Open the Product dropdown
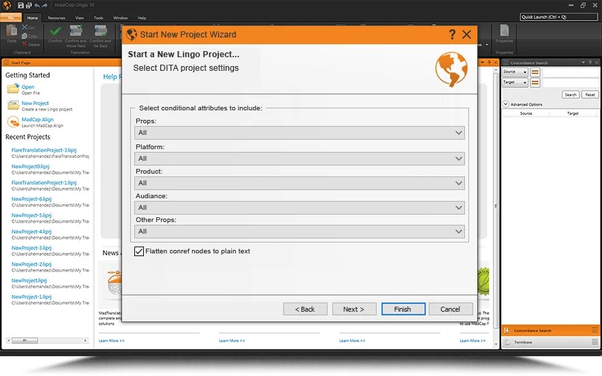 pyautogui.click(x=299, y=183)
